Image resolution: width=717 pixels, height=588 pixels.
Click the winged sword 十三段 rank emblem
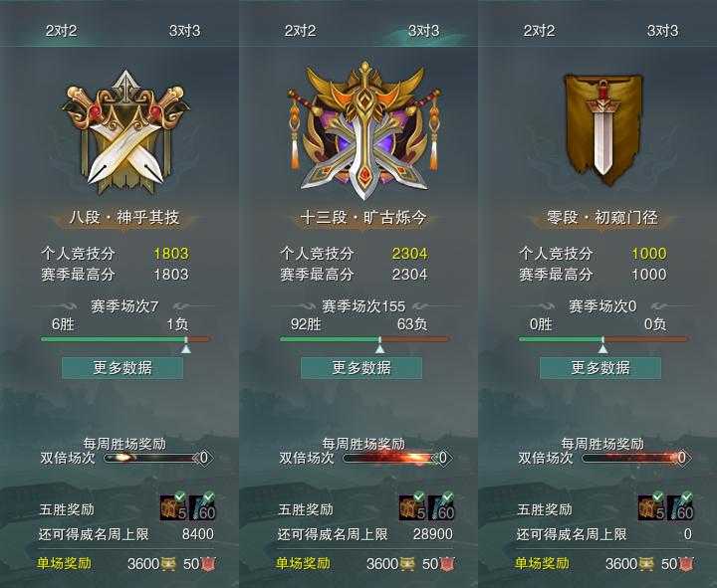[364, 131]
